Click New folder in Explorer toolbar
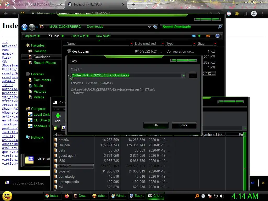Screen dimensions: 268x201 (103, 36)
